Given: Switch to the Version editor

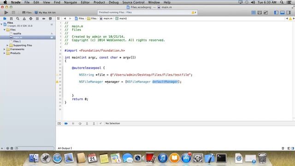Looking at the screenshot, I should coord(265,12).
